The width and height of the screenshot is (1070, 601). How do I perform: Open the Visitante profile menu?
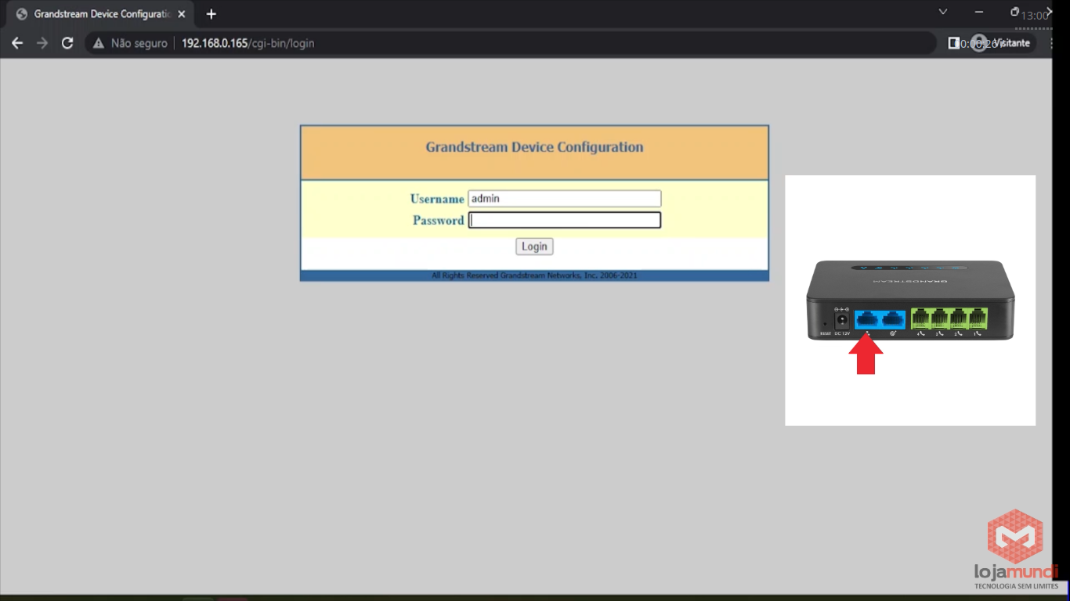coord(1003,43)
